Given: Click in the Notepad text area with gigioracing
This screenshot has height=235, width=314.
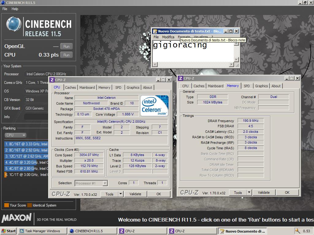Looking at the screenshot, I should [193, 51].
